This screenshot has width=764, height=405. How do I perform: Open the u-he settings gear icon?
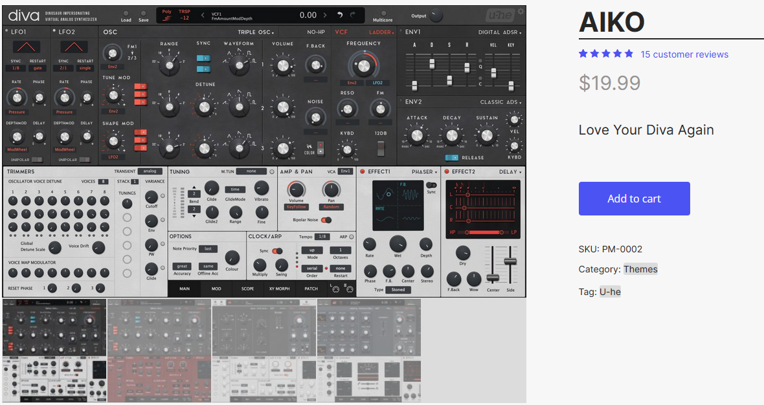point(521,10)
